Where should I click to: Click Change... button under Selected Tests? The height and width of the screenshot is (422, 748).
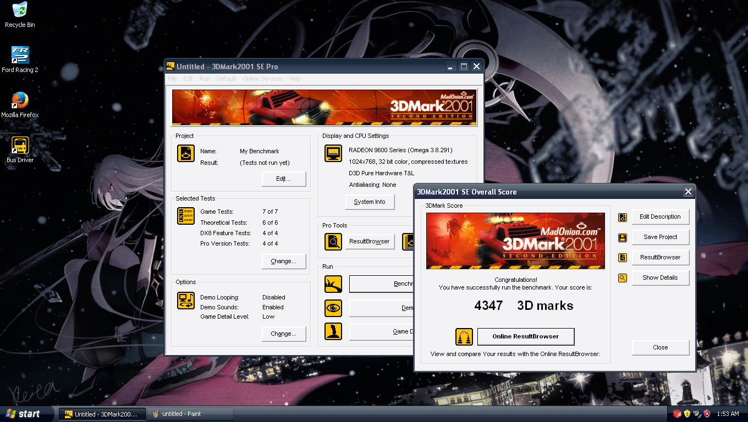tap(283, 261)
